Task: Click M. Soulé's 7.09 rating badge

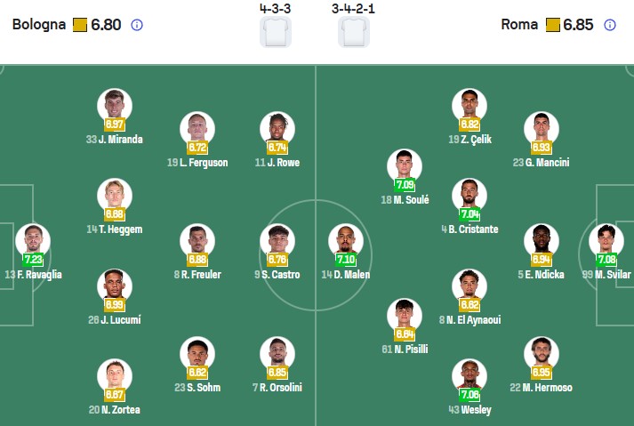Action: click(405, 185)
